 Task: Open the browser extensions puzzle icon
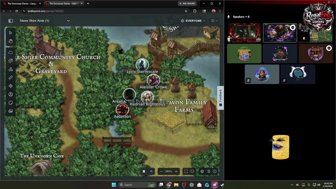(x=195, y=11)
